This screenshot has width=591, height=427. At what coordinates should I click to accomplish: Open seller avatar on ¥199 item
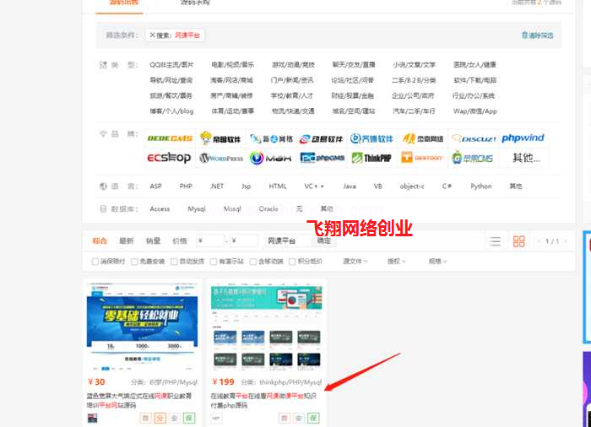pyautogui.click(x=216, y=418)
